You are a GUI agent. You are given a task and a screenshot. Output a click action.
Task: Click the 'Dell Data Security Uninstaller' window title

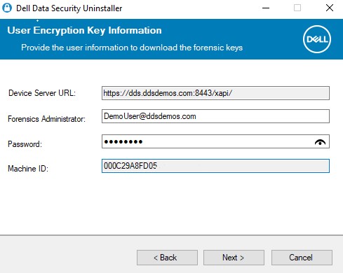(69, 8)
